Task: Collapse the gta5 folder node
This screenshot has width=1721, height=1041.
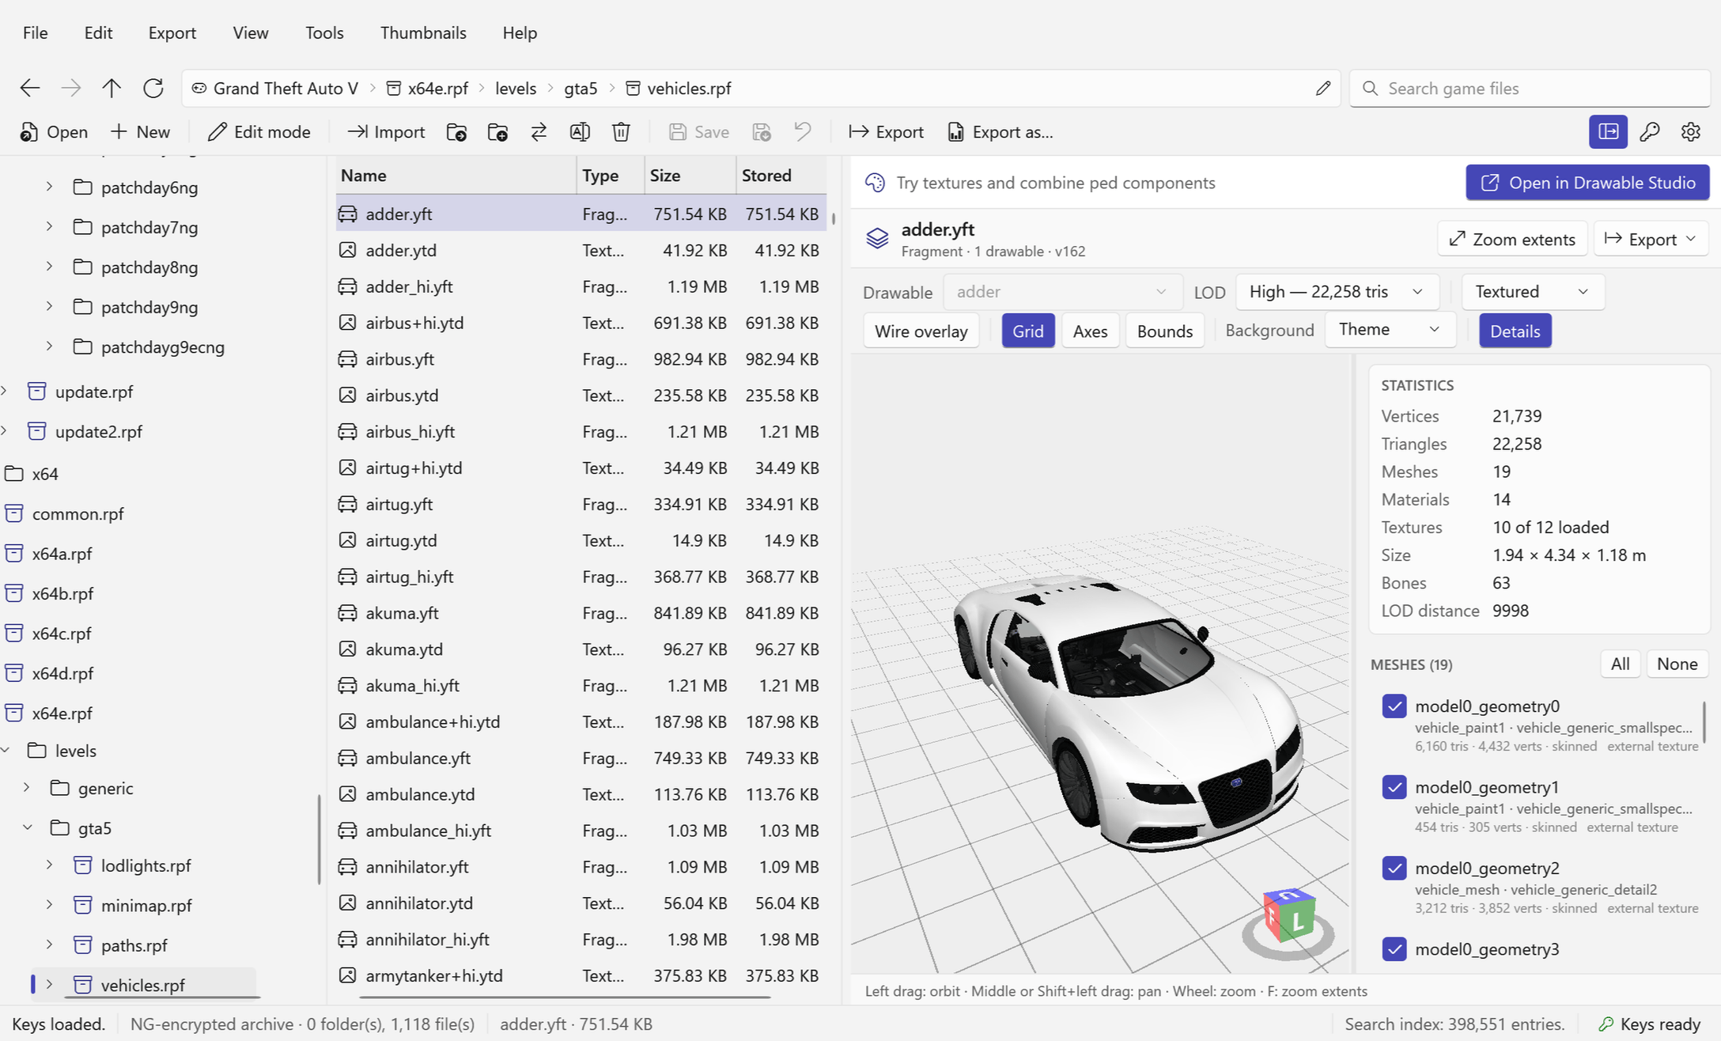Action: click(x=27, y=827)
